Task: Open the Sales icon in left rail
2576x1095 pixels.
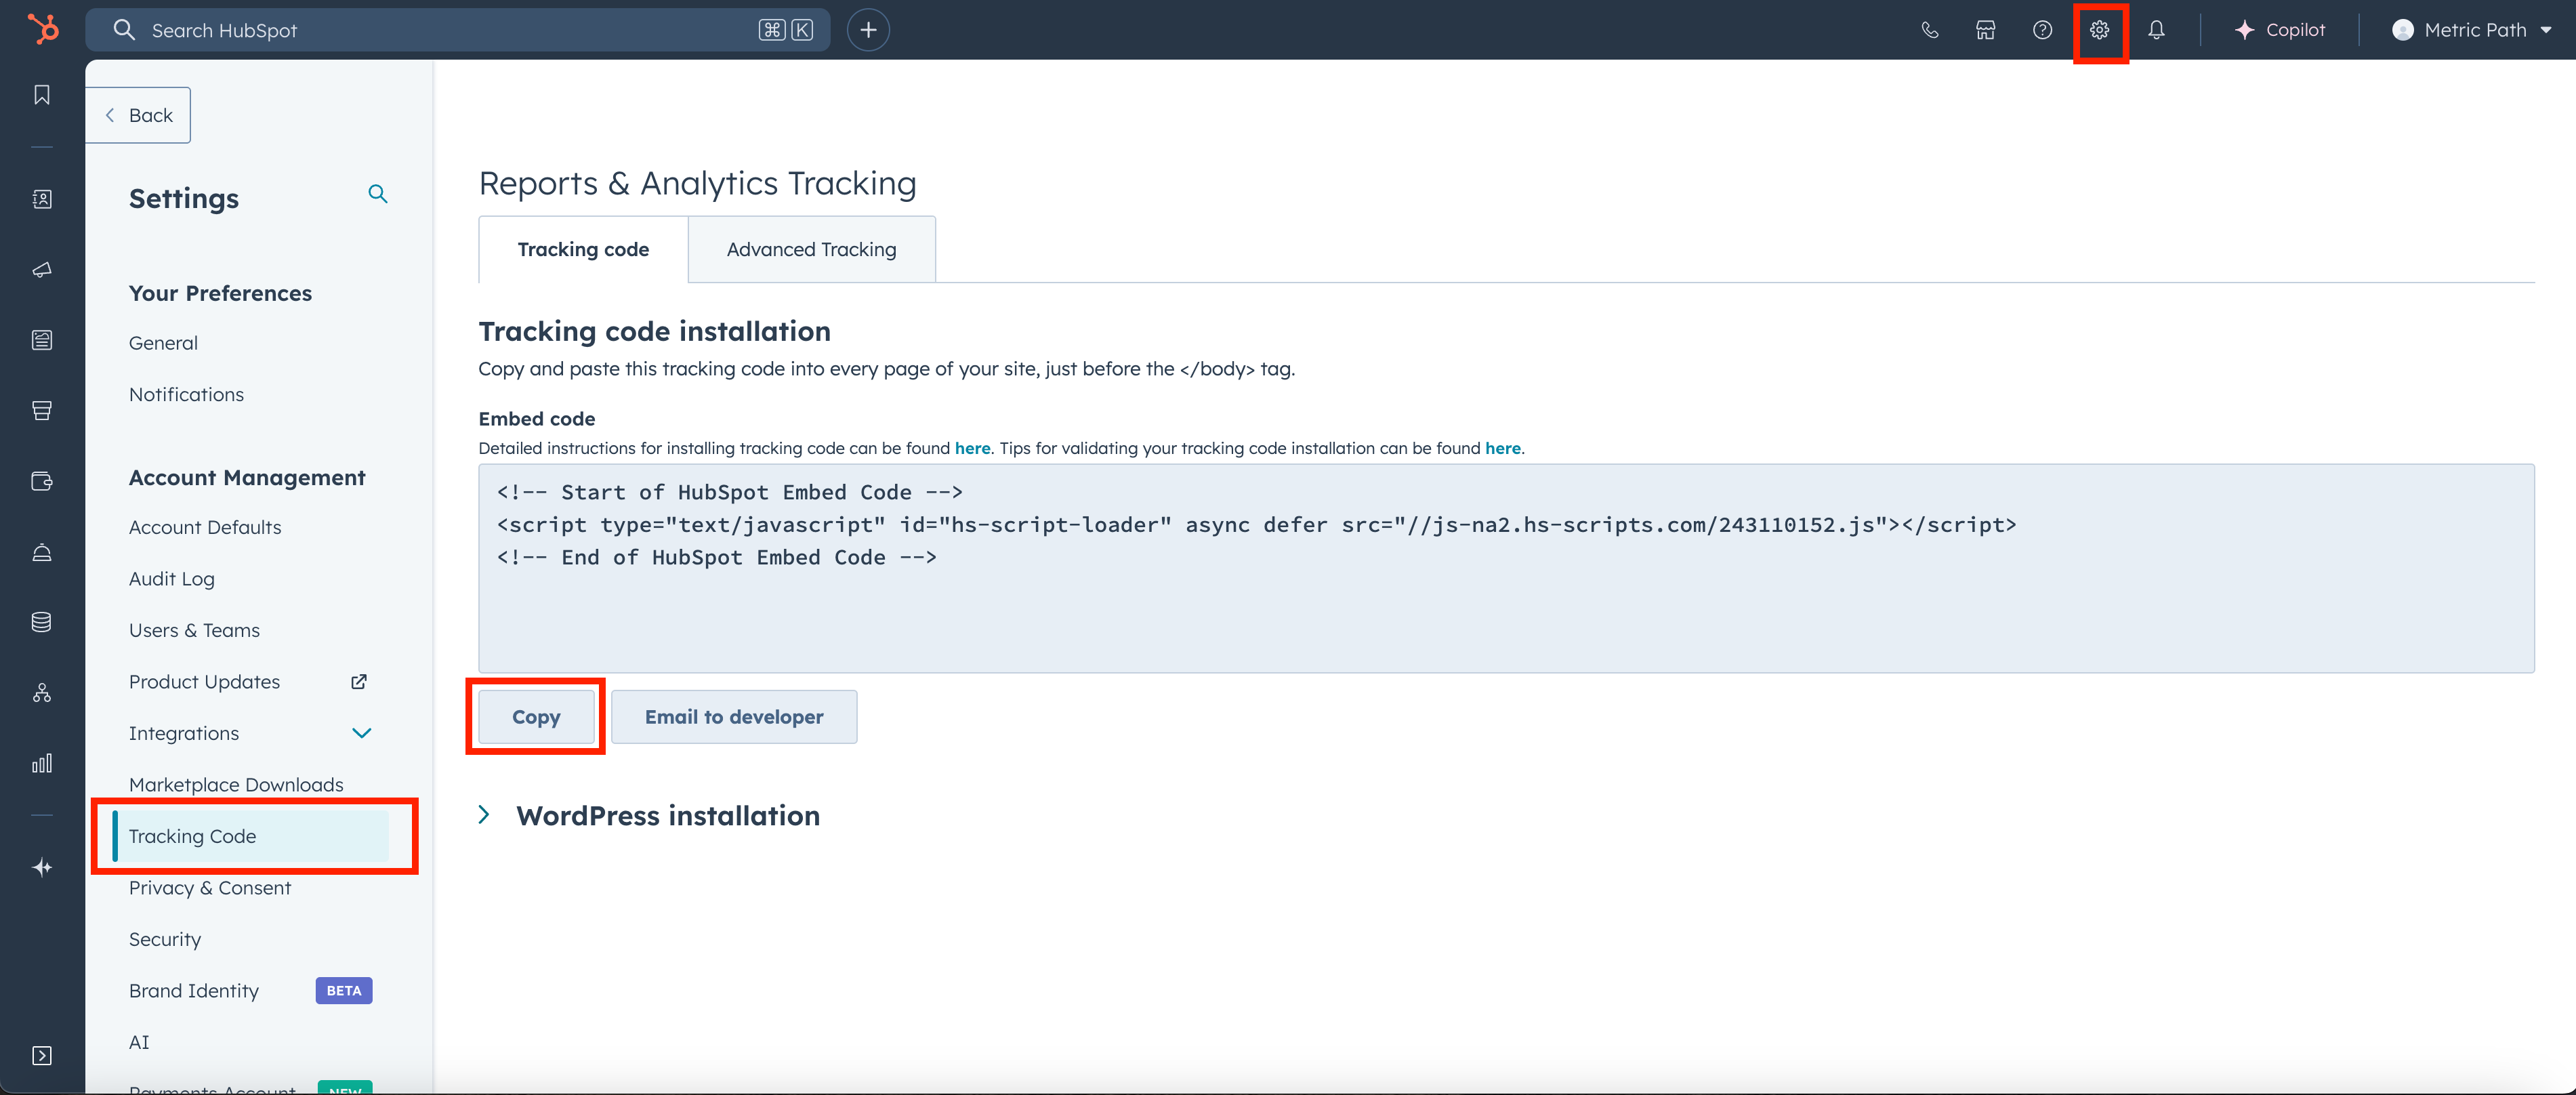Action: click(x=42, y=411)
